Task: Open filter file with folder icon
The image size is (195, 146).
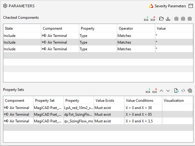Action: [161, 19]
